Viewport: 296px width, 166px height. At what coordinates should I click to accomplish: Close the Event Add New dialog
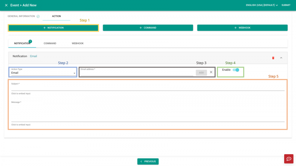tap(6, 5)
